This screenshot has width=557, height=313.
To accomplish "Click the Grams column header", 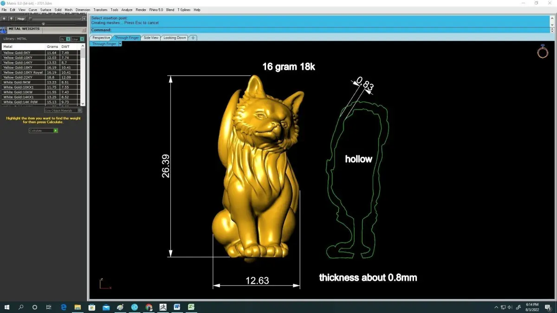I will coord(52,47).
